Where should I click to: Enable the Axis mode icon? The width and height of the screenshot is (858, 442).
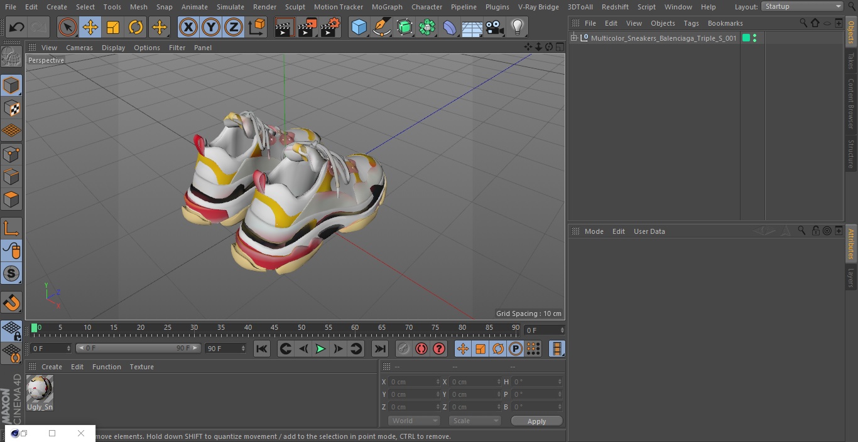pyautogui.click(x=11, y=228)
